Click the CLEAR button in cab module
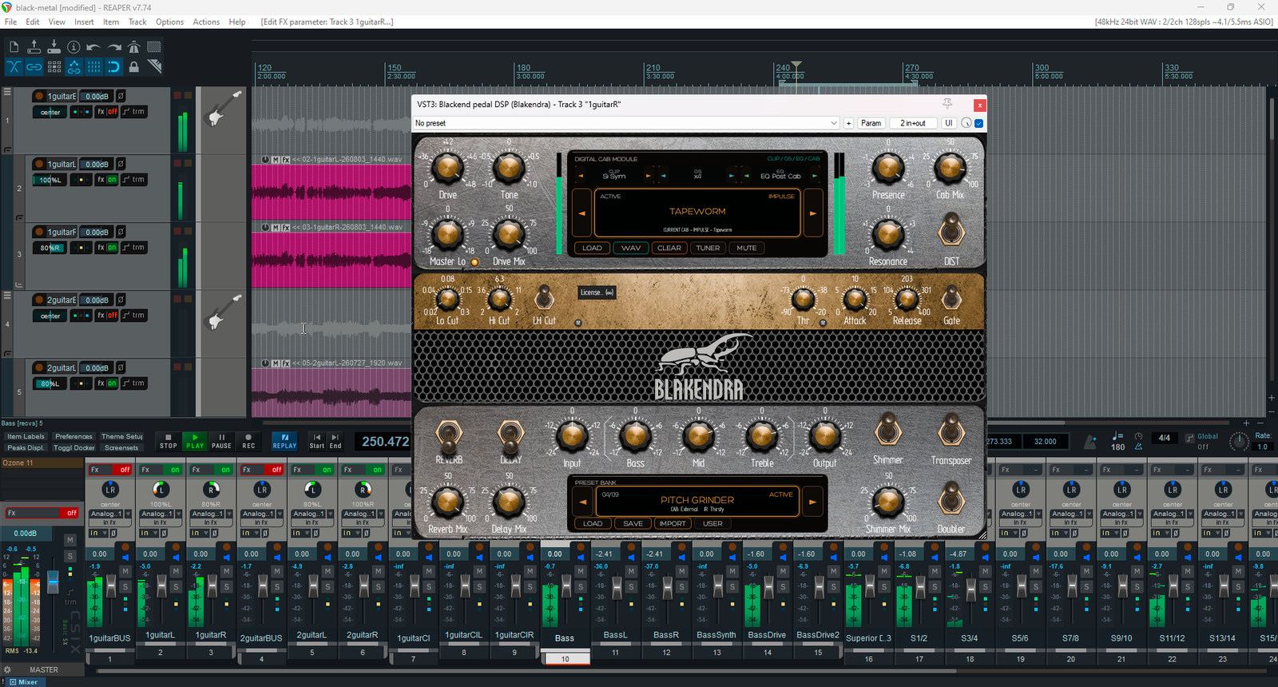 669,248
